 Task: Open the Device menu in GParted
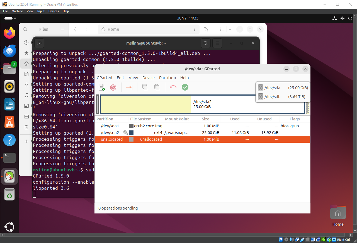click(x=148, y=78)
